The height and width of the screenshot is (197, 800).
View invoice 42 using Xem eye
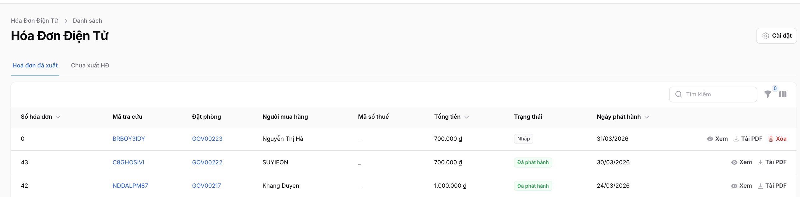(734, 186)
